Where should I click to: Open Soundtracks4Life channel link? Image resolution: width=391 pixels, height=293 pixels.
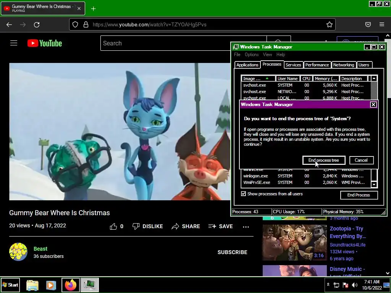(x=347, y=245)
